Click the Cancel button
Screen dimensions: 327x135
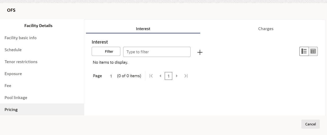pos(310,124)
